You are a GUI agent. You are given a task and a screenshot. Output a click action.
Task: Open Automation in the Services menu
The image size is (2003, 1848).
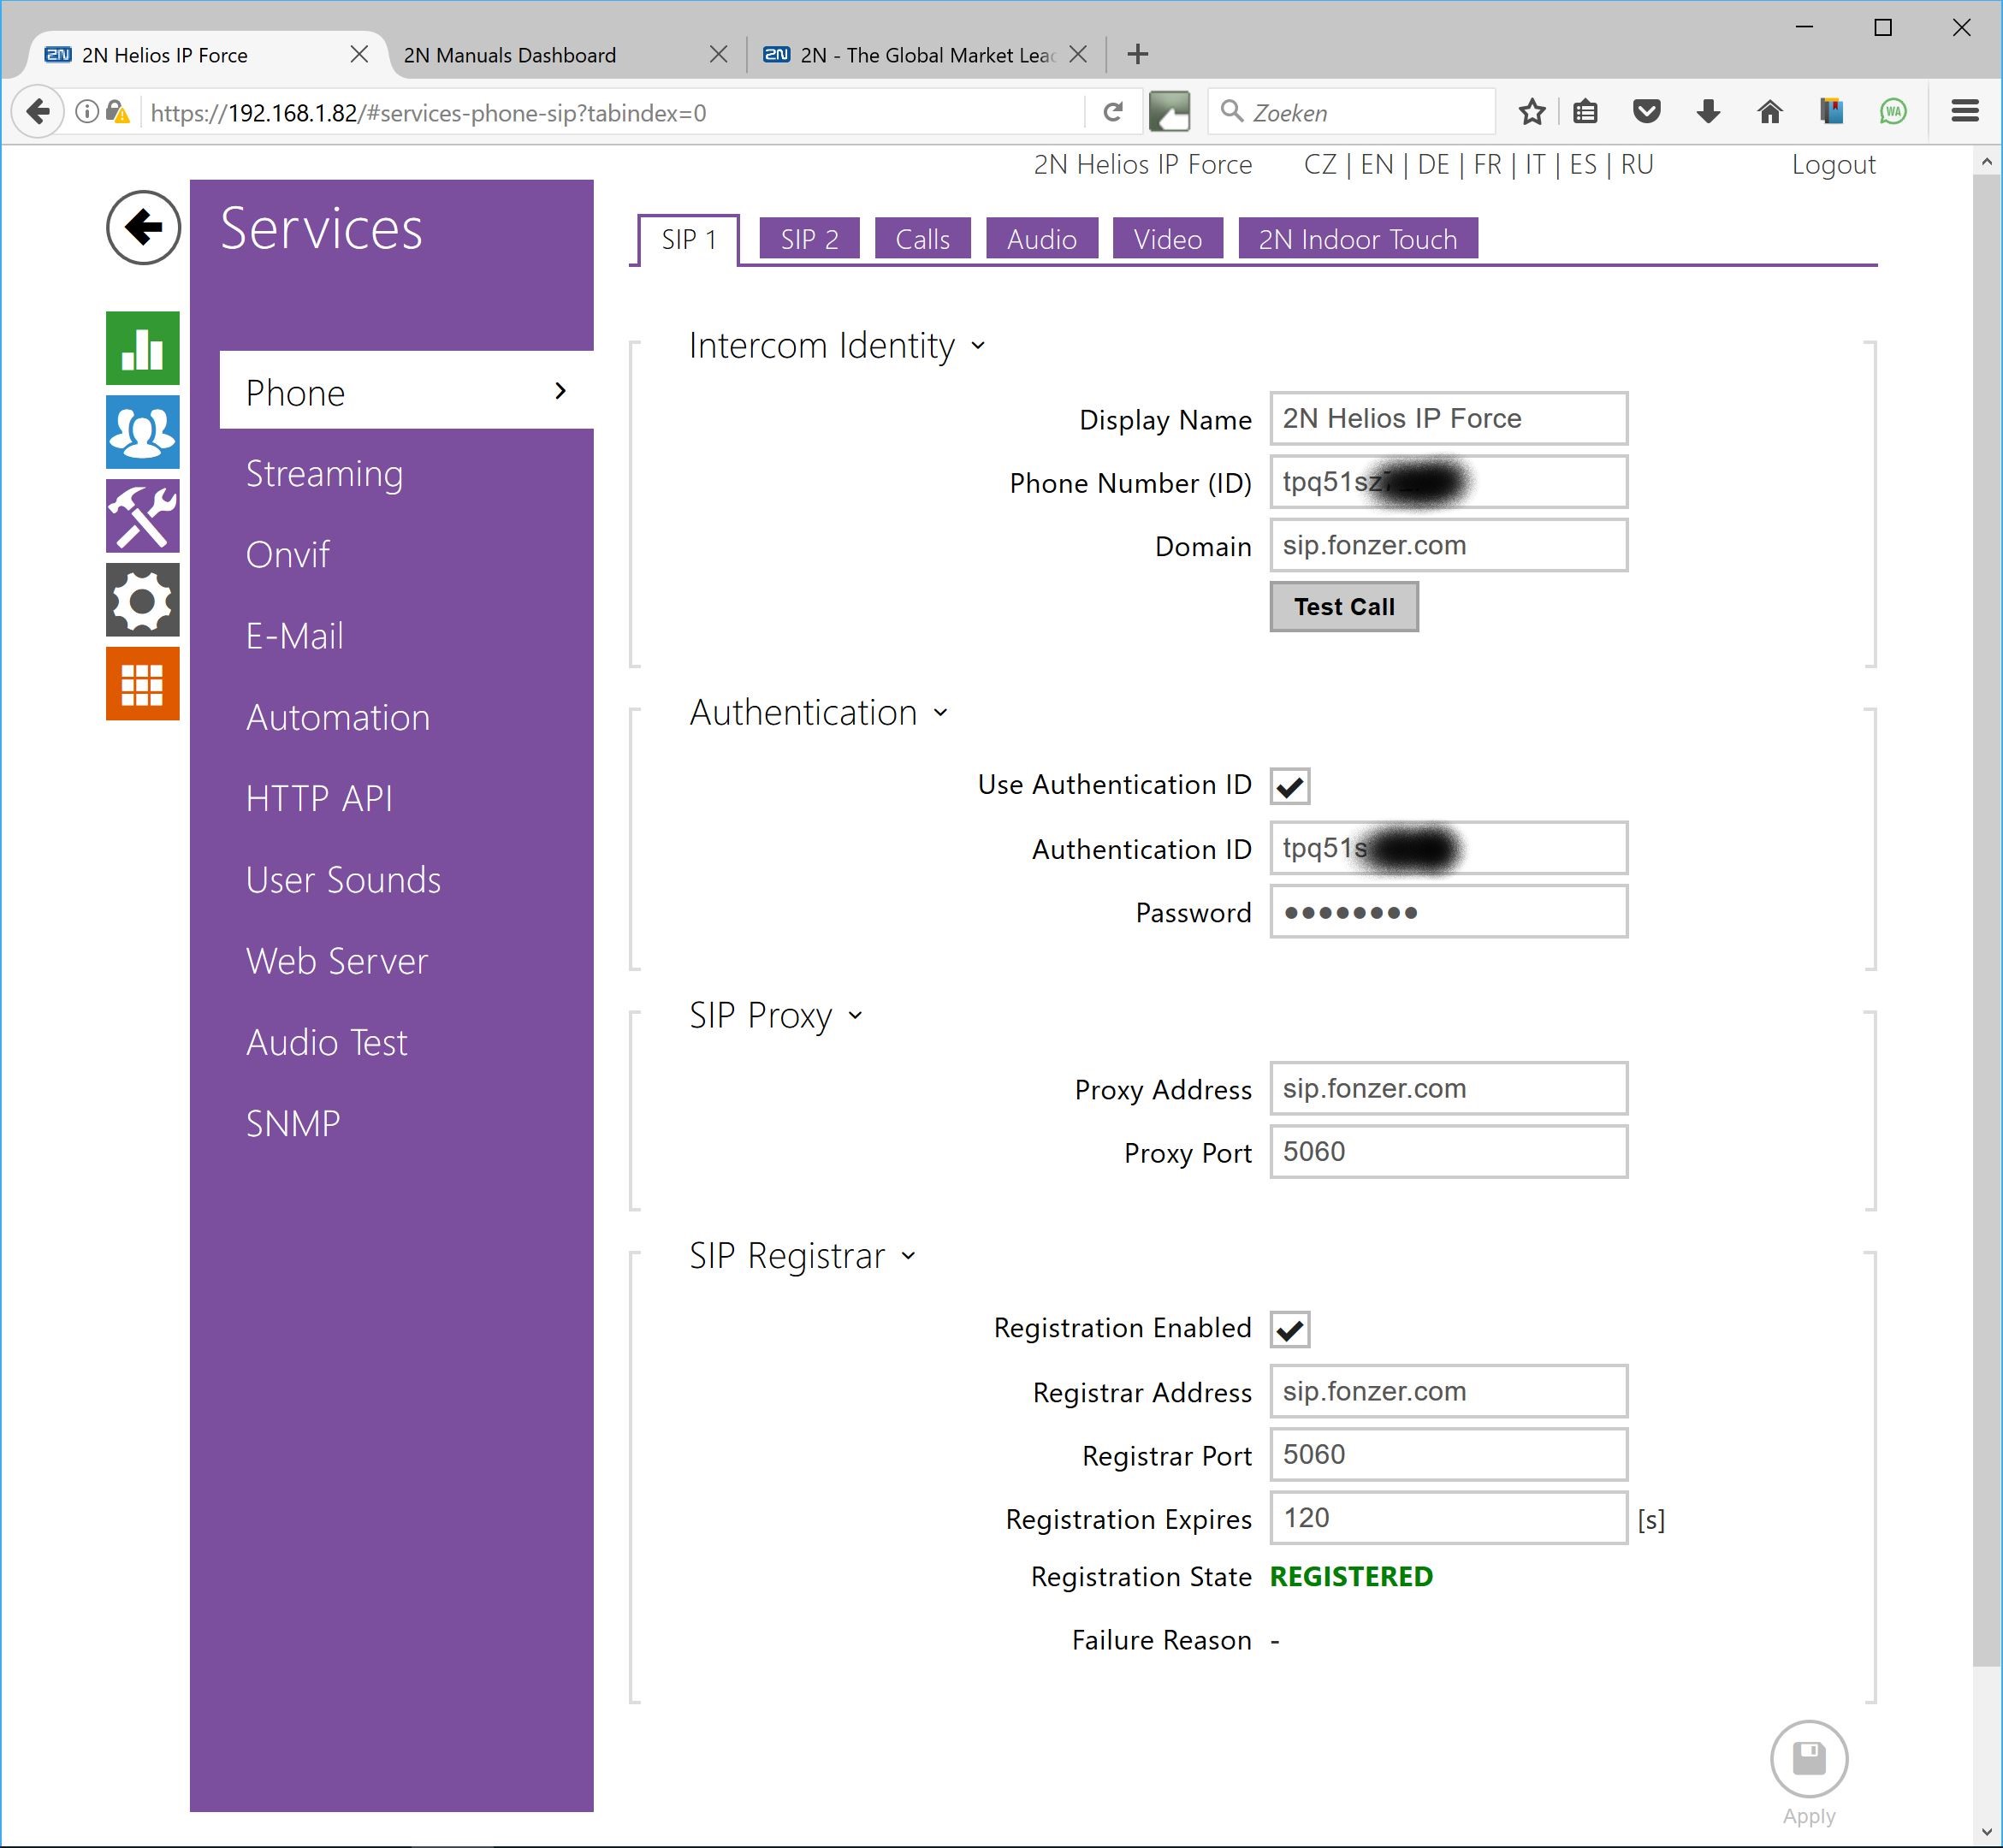click(x=338, y=717)
